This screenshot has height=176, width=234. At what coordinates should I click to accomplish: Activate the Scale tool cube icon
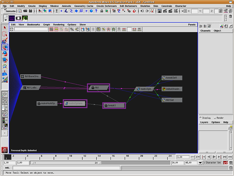(x=5, y=60)
